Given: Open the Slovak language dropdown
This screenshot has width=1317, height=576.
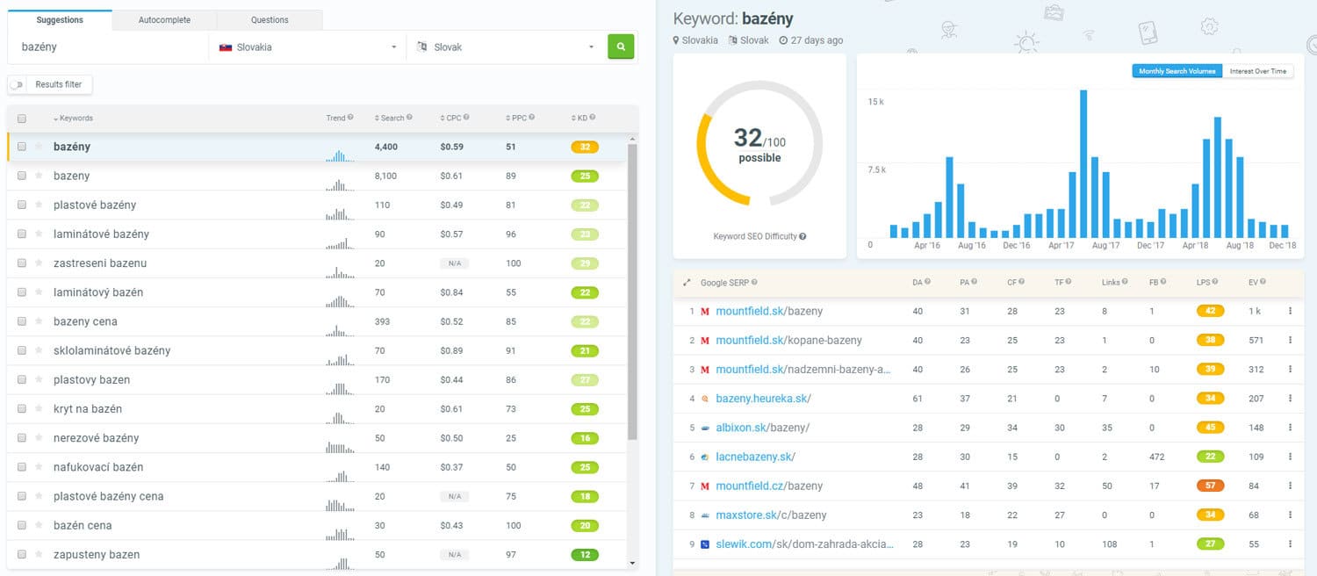Looking at the screenshot, I should click(x=507, y=47).
